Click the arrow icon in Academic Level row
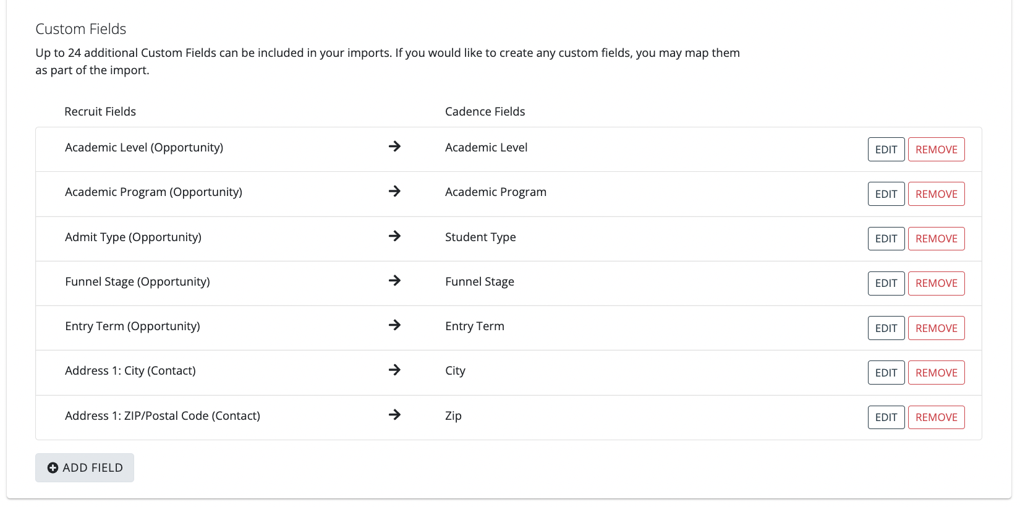The image size is (1020, 507). 394,147
